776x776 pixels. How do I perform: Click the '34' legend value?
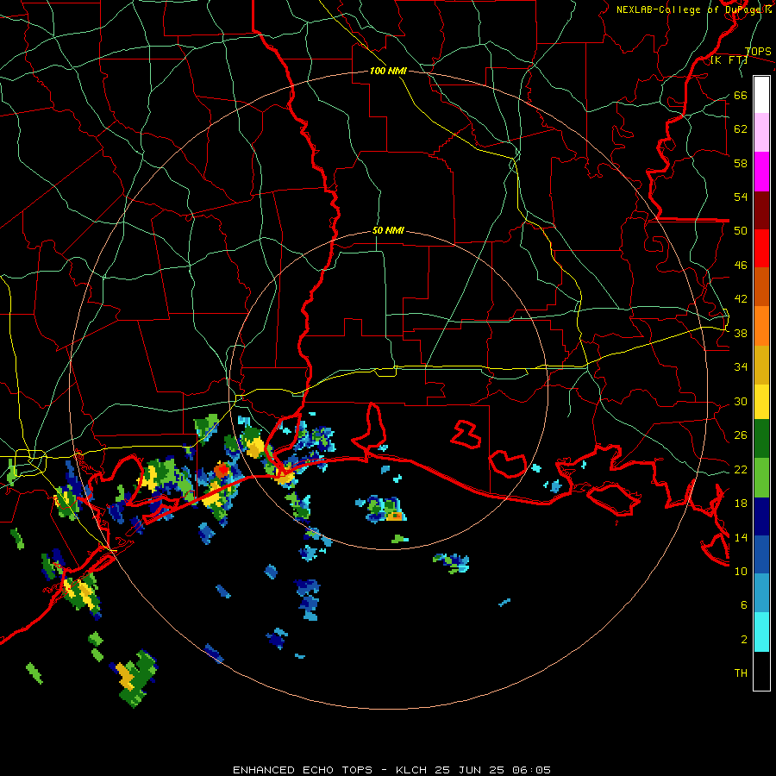(x=741, y=367)
